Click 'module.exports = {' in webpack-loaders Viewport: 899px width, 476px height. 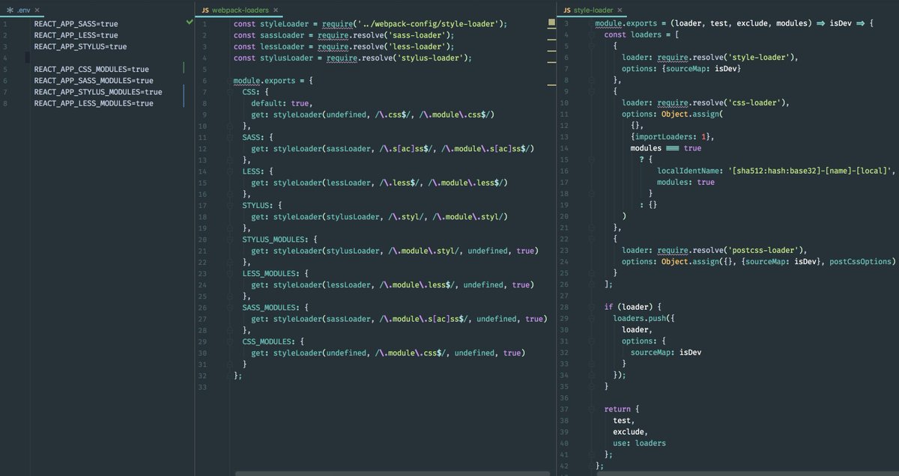[x=275, y=81]
